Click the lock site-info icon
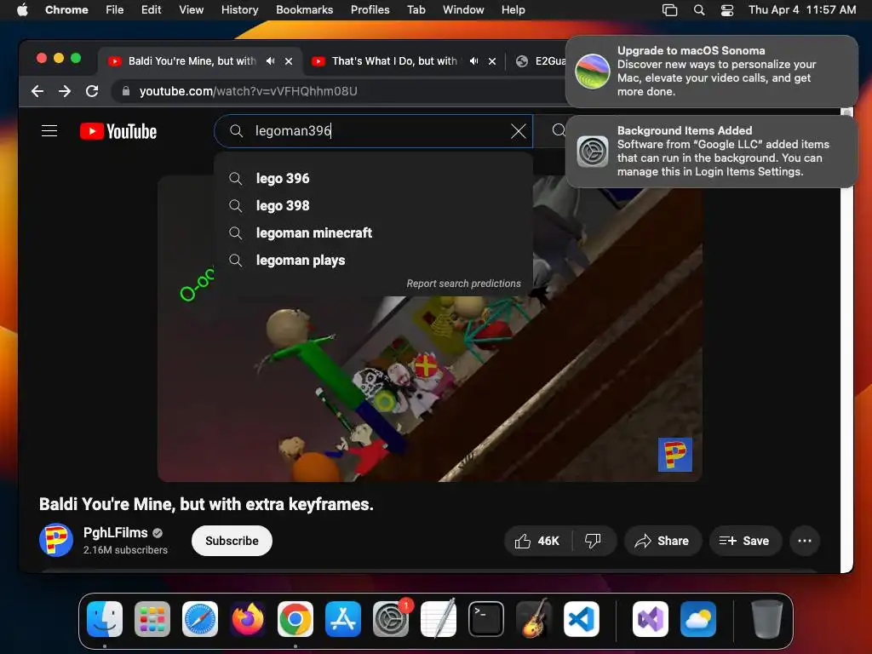The width and height of the screenshot is (872, 654). pos(126,91)
